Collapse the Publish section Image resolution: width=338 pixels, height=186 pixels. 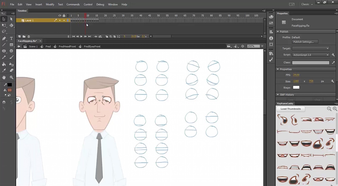(x=278, y=32)
